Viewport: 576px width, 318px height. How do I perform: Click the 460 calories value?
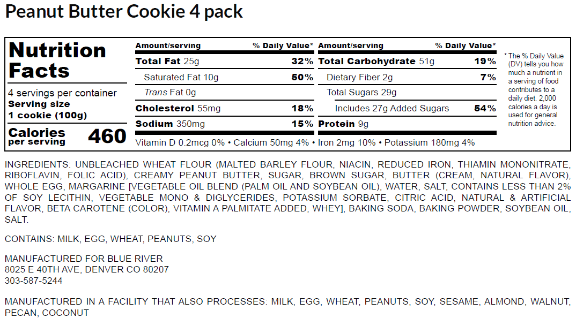point(107,137)
